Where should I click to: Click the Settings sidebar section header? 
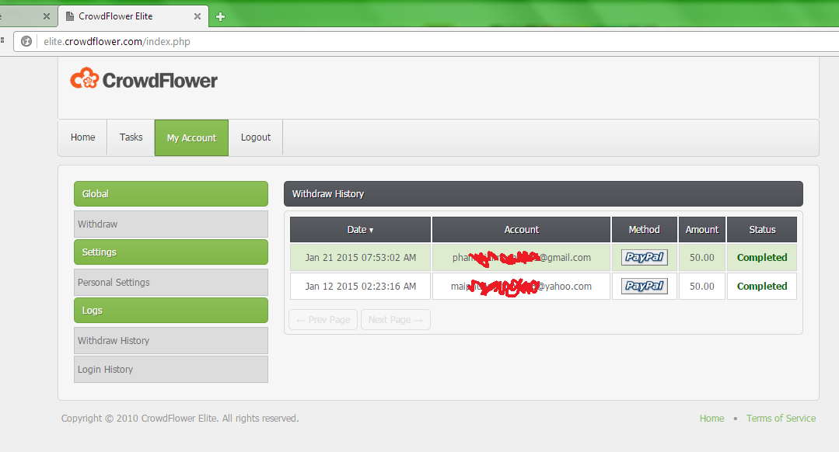point(171,252)
